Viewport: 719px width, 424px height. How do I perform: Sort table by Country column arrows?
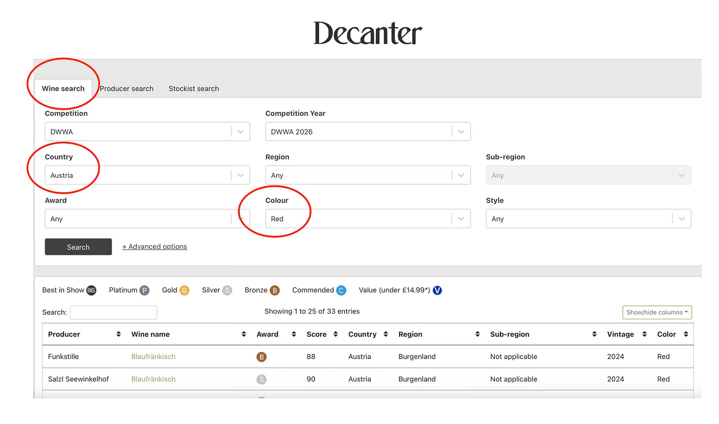pos(386,335)
